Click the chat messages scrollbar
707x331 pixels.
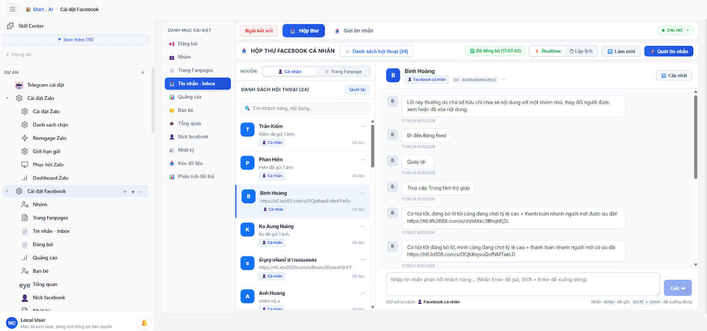click(696, 137)
